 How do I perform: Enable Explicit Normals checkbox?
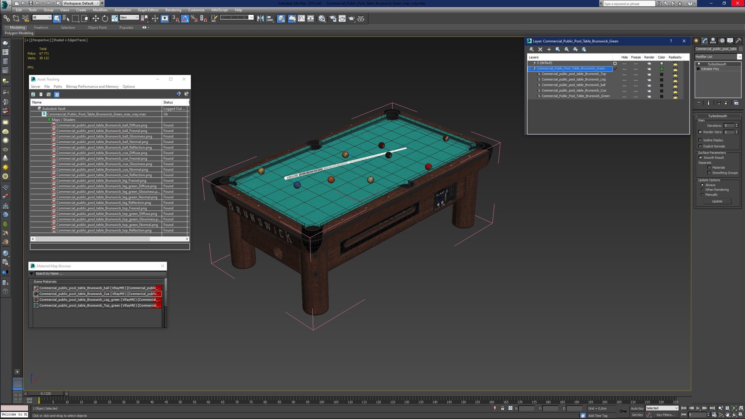pos(700,146)
